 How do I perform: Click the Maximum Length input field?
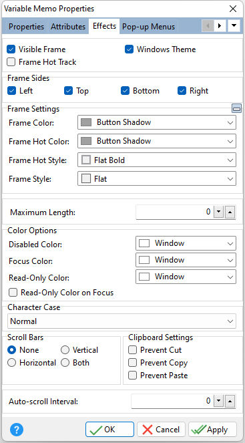[174, 212]
